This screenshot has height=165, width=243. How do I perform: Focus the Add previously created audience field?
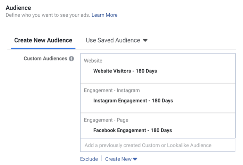(158, 145)
